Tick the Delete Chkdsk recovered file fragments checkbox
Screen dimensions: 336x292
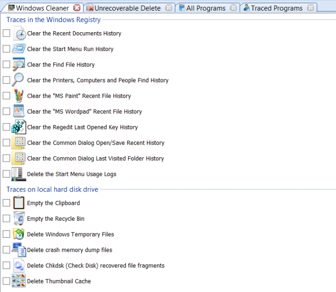[x=6, y=266]
